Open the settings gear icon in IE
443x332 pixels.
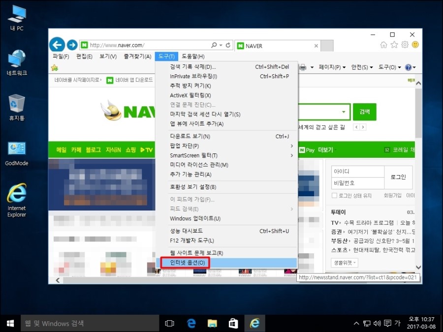(405, 45)
